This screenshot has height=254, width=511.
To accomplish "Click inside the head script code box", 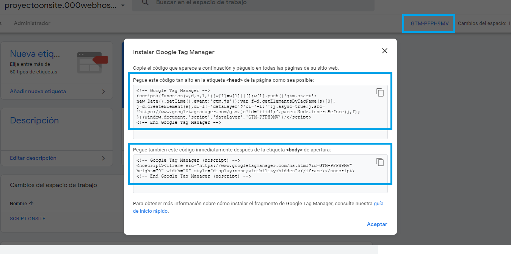I will point(250,107).
